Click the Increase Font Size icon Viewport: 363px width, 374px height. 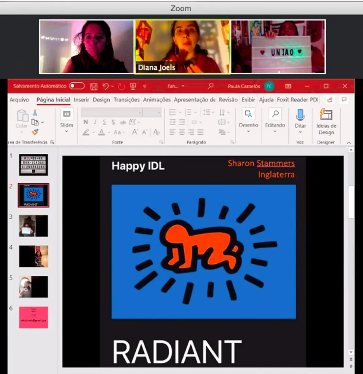pos(135,132)
